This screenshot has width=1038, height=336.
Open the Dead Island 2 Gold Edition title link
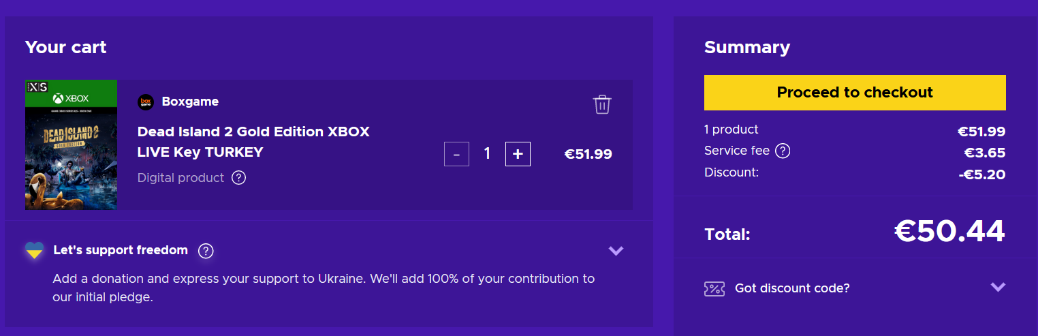253,142
